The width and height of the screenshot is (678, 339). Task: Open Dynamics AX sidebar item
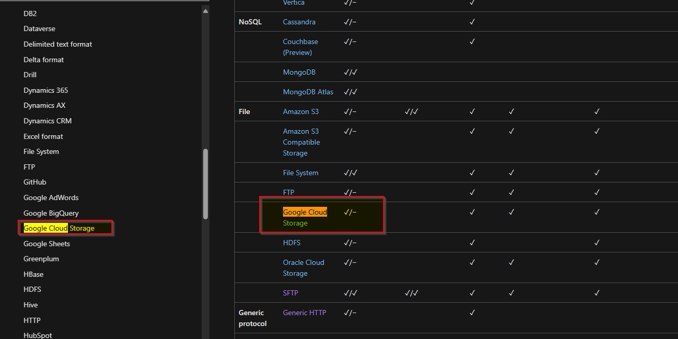[x=45, y=105]
